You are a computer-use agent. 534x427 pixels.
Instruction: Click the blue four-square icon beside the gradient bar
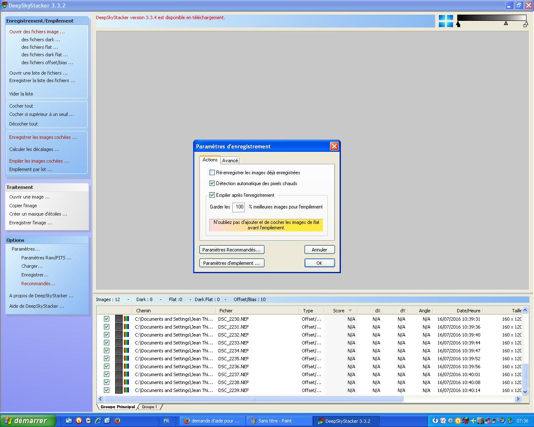pos(446,21)
